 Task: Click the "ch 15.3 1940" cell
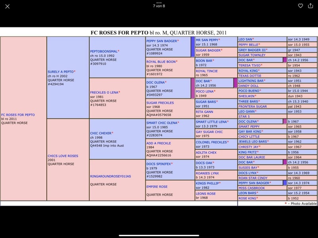click(302, 101)
